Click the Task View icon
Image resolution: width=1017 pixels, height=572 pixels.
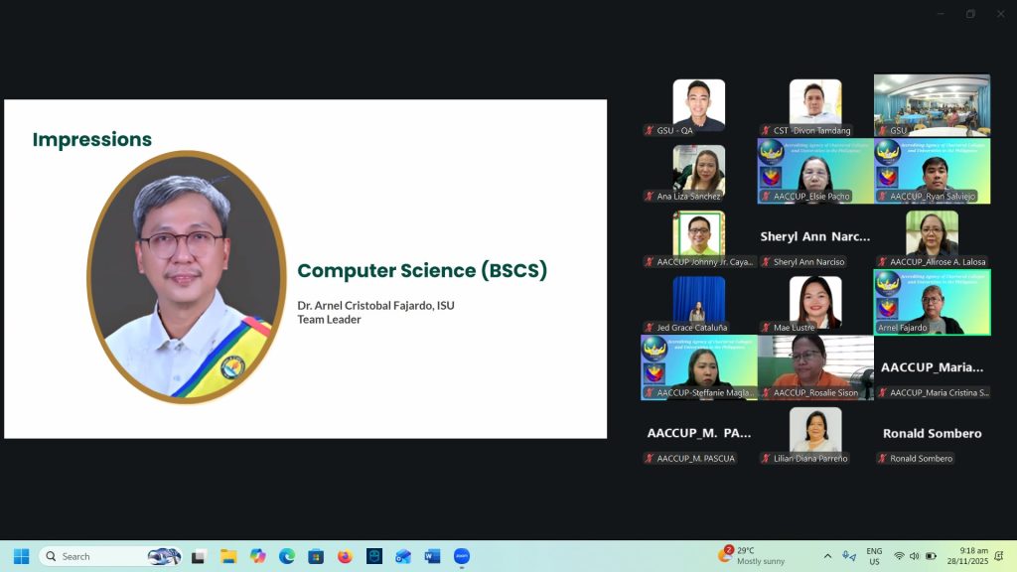pos(199,556)
